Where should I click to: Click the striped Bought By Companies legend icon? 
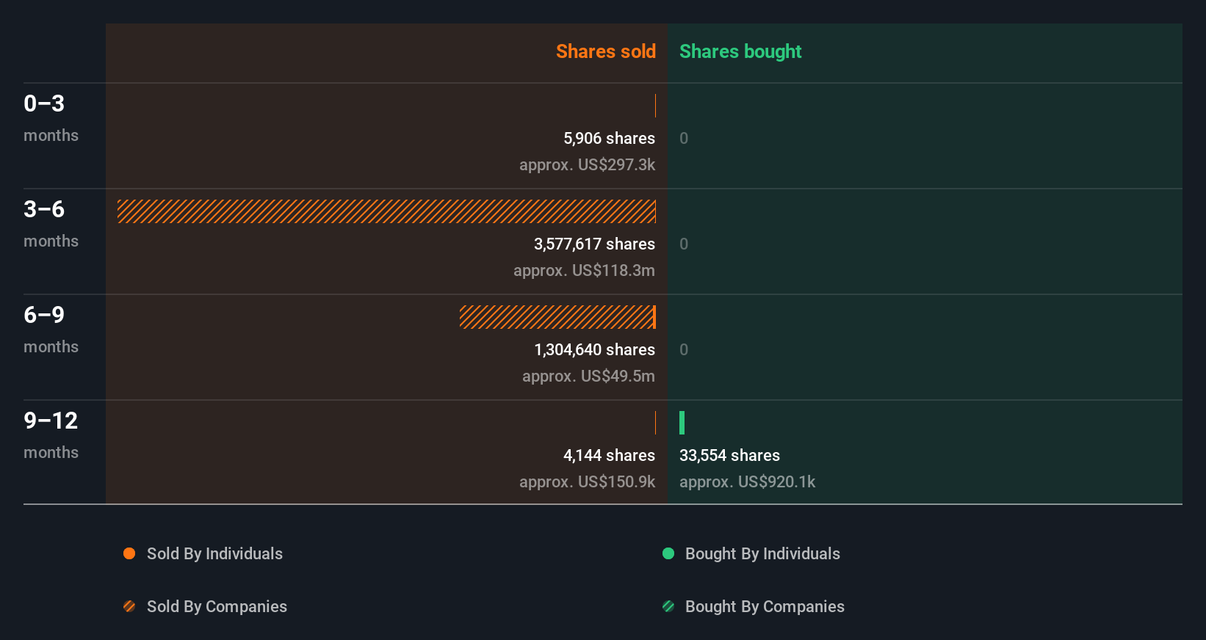coord(668,606)
